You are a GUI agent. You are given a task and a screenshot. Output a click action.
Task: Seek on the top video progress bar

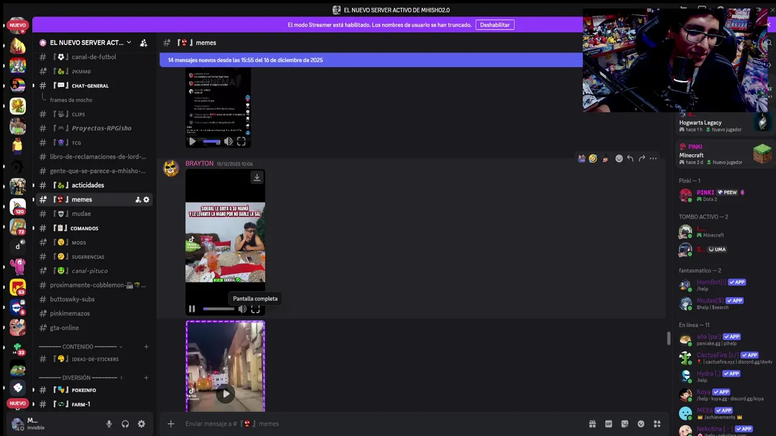[212, 141]
